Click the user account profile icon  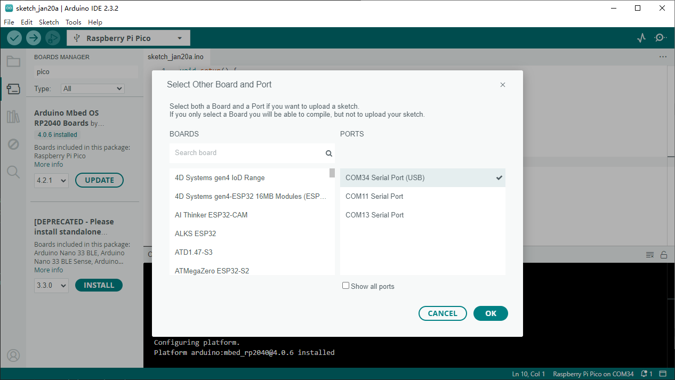pyautogui.click(x=13, y=355)
